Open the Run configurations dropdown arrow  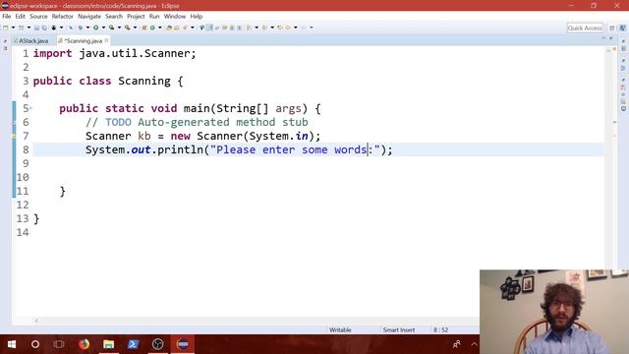103,28
